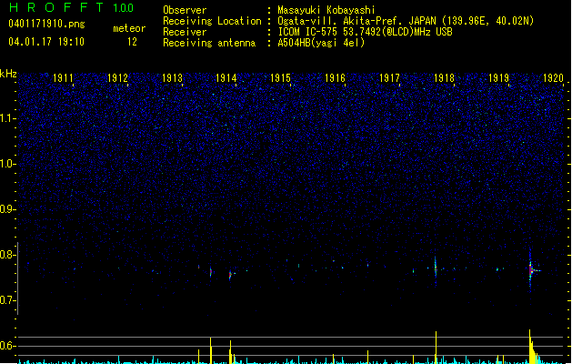The height and width of the screenshot is (364, 572).
Task: Click the 1917 time axis label
Action: [389, 78]
